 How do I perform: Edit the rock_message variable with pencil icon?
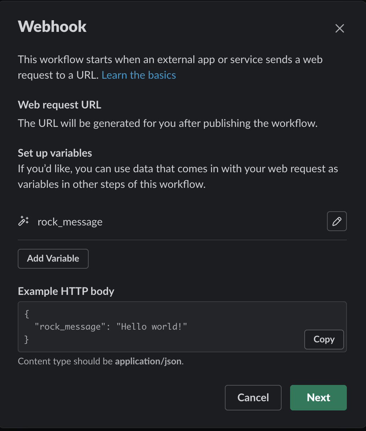point(337,221)
